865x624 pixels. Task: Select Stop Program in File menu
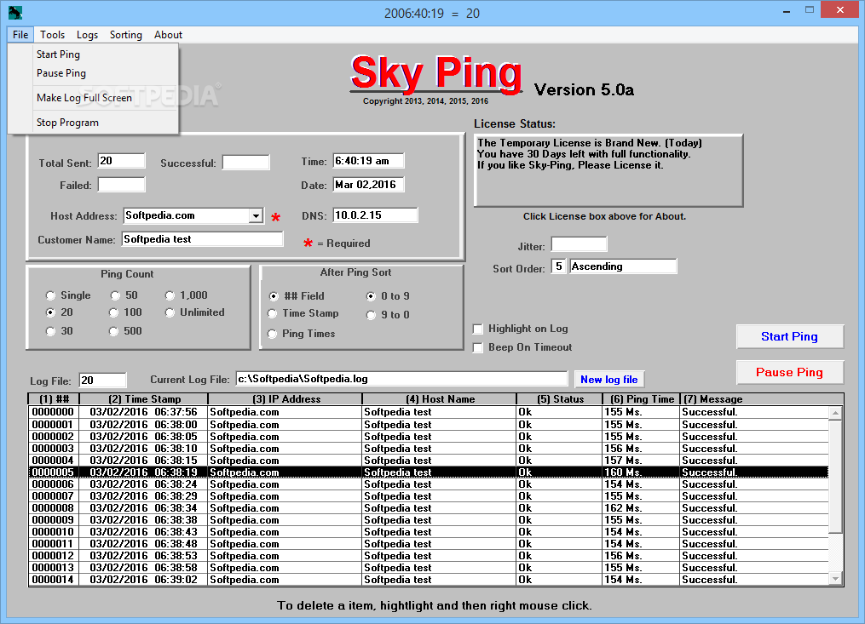[67, 123]
